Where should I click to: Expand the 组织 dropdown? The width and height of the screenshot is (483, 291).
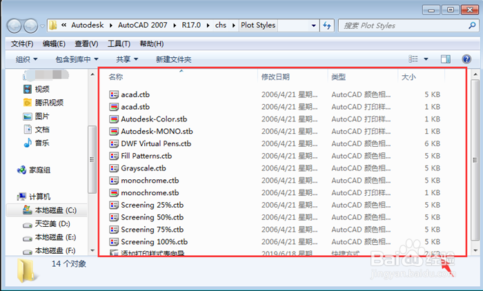(x=26, y=59)
